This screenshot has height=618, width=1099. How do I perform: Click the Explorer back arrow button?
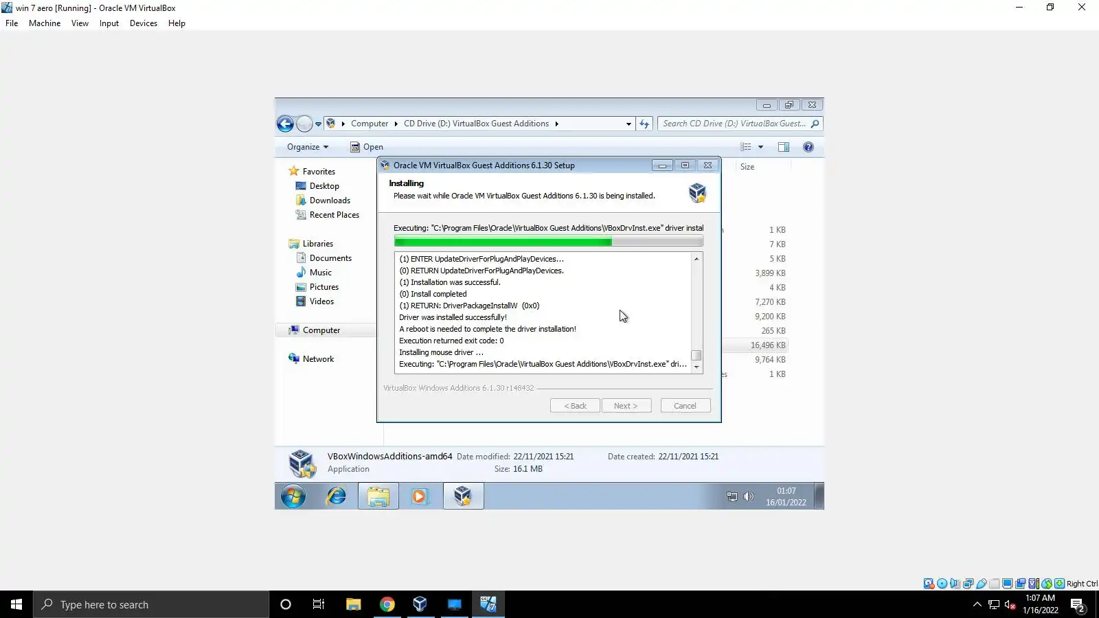coord(285,124)
